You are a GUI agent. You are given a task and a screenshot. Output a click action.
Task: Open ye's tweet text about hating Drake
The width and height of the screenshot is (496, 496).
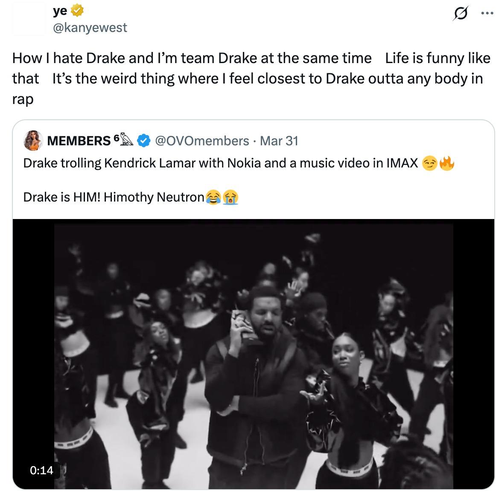pyautogui.click(x=251, y=78)
